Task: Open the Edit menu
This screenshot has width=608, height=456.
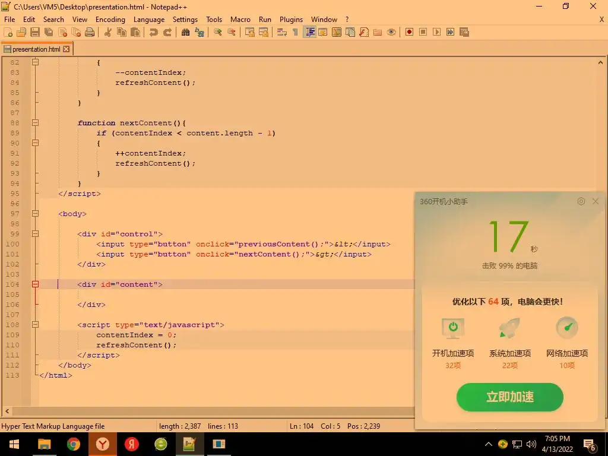Action: (29, 20)
